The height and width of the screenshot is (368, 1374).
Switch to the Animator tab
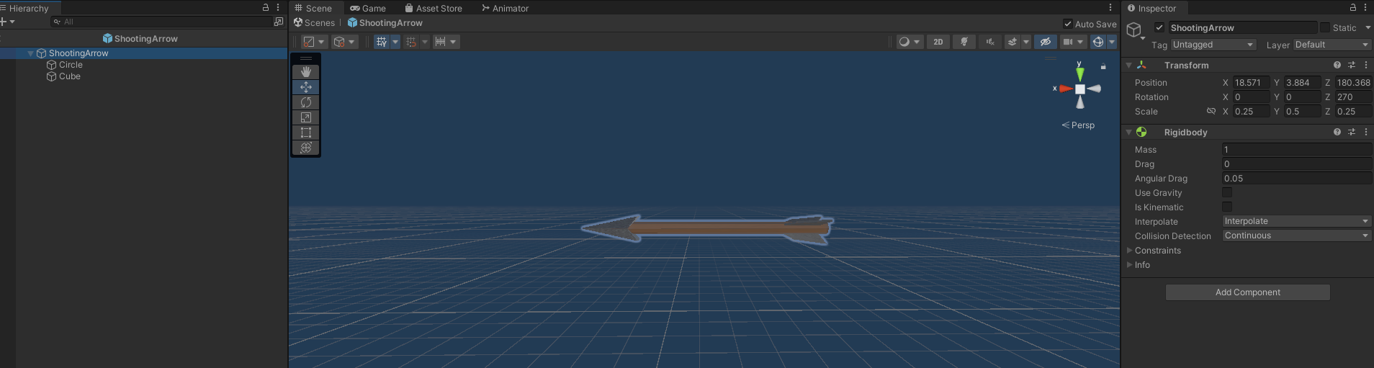(505, 8)
